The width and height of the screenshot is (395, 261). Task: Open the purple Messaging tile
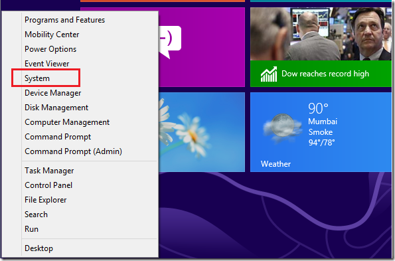[202, 47]
